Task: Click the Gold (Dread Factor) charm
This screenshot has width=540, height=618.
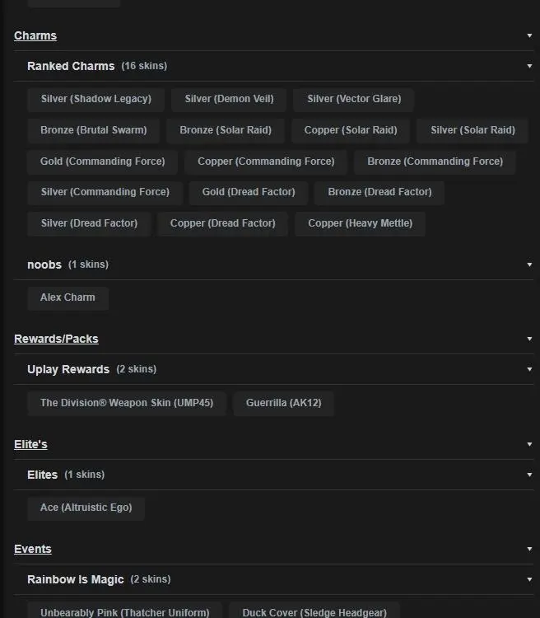Action: coord(249,192)
